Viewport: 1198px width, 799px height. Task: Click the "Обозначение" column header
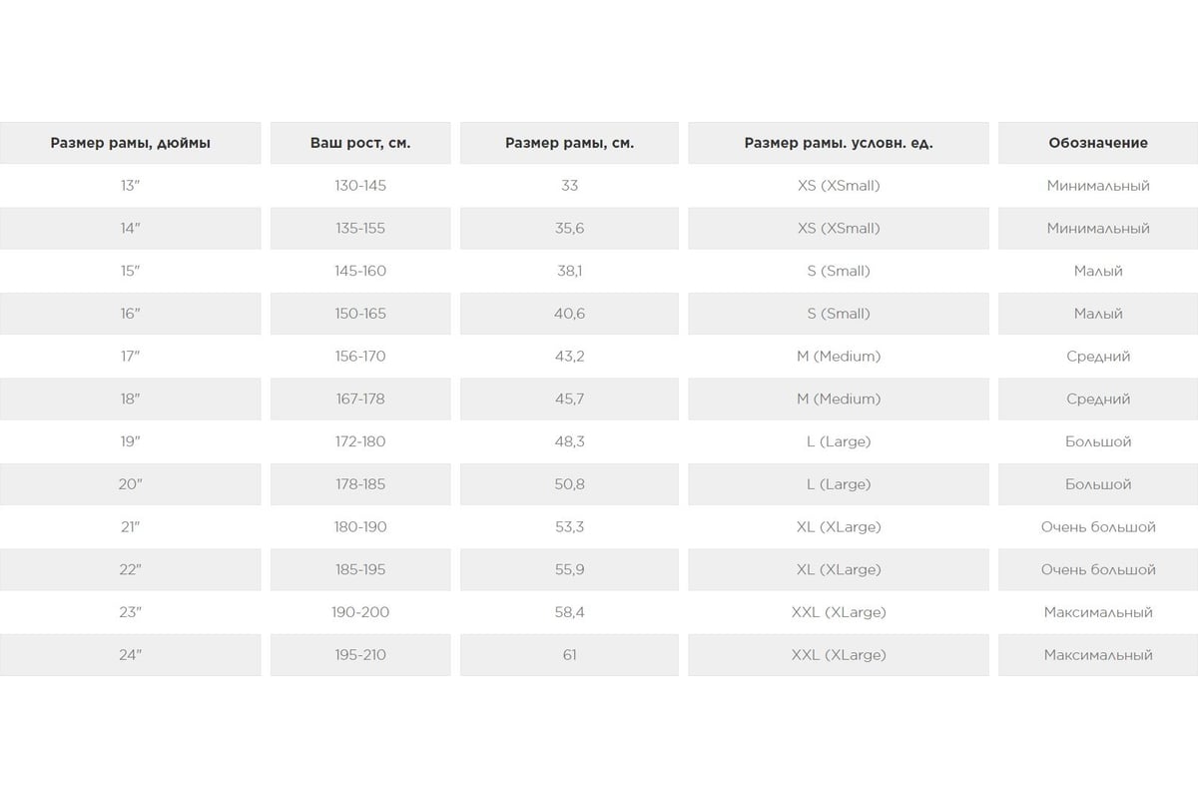pos(1098,143)
